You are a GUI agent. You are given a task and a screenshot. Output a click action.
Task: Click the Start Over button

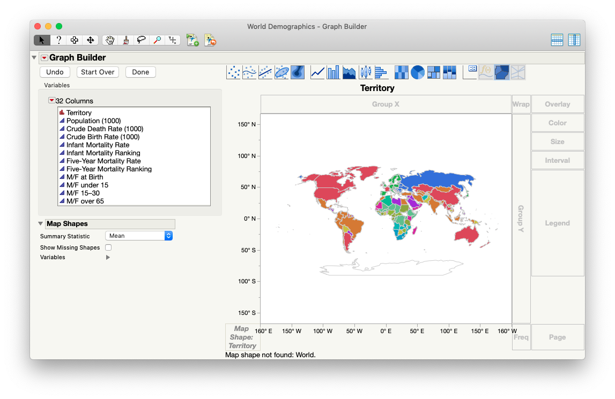pyautogui.click(x=98, y=72)
